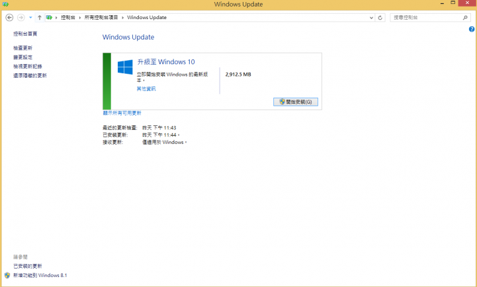Click the Back navigation arrow

tap(9, 18)
